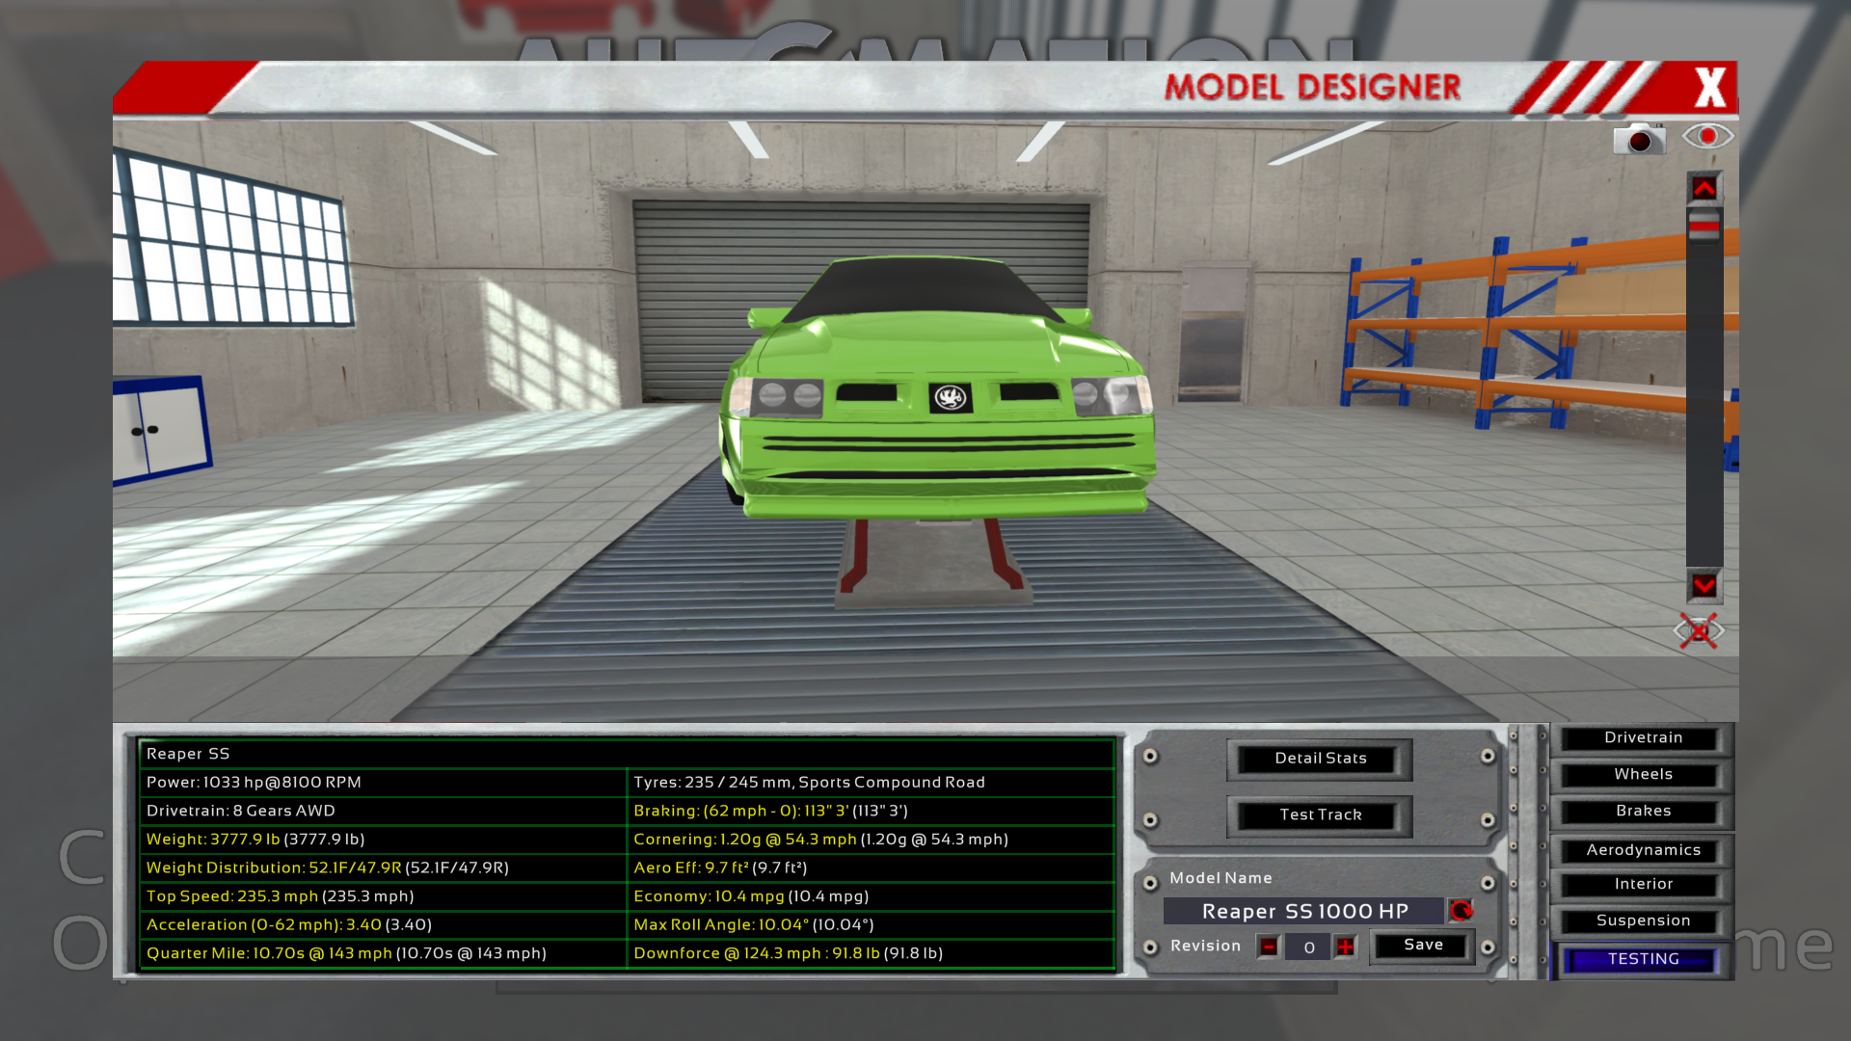This screenshot has height=1041, width=1851.
Task: Close the Model Designer with X
Action: (1709, 88)
